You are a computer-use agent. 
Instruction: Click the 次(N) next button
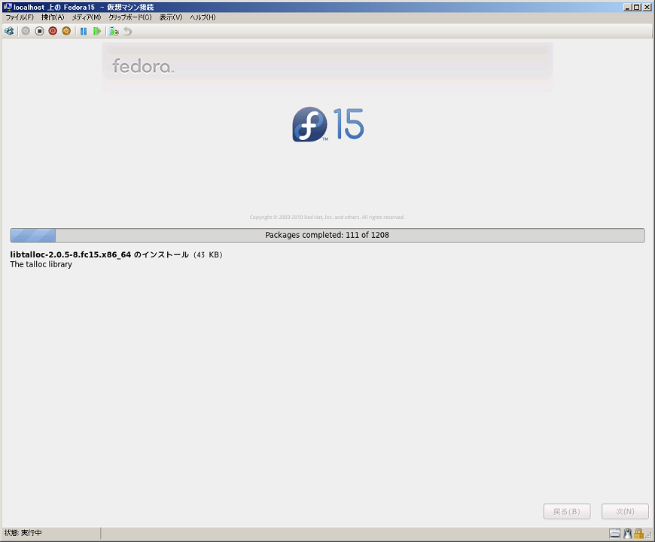[x=625, y=512]
